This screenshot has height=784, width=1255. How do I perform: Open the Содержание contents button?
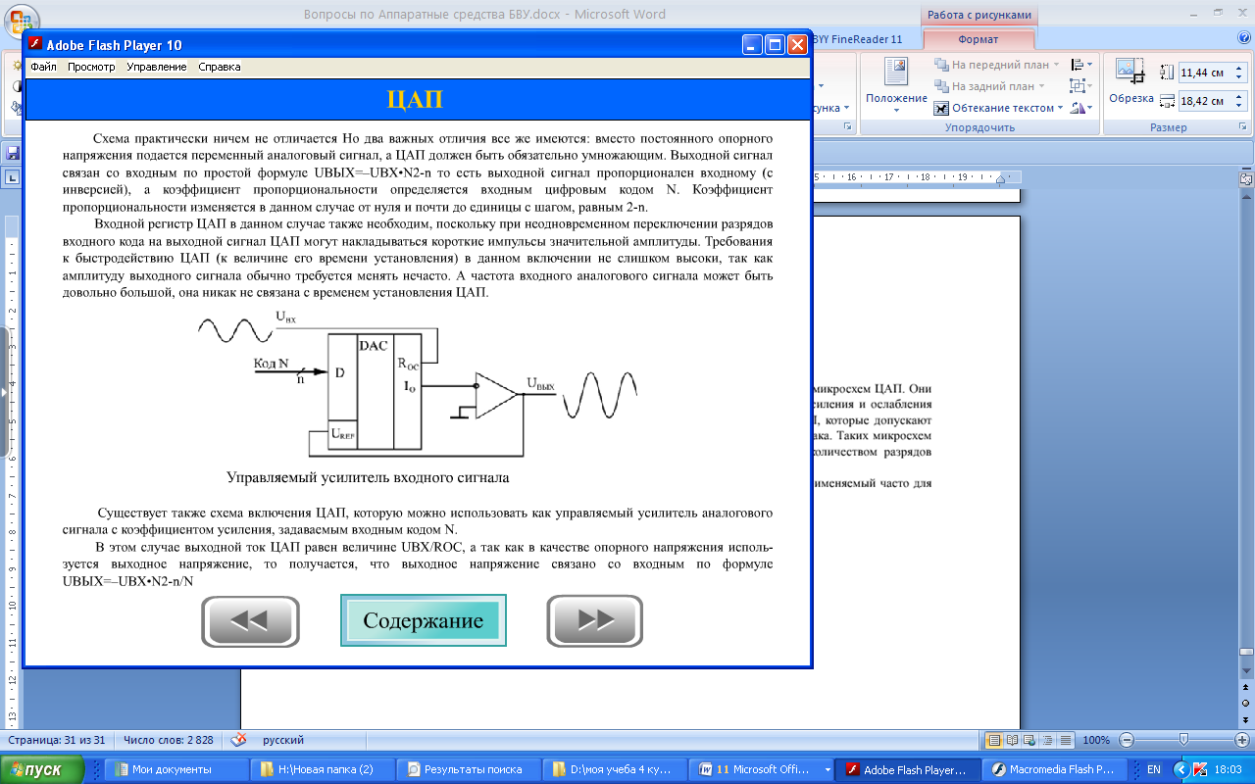click(424, 620)
